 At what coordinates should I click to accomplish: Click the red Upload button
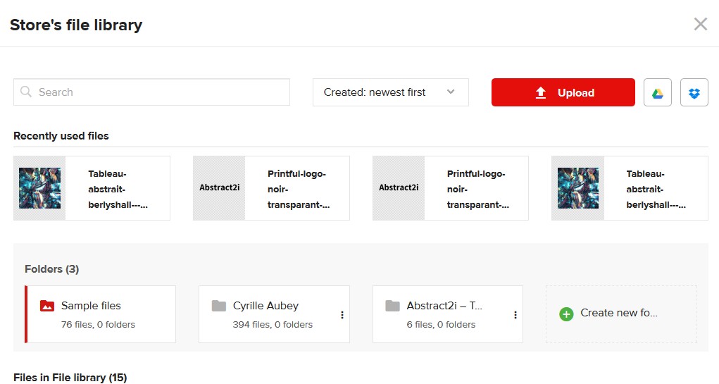pyautogui.click(x=563, y=92)
